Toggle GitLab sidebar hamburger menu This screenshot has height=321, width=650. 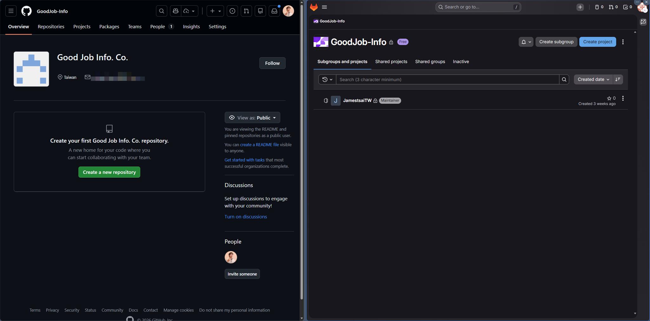pyautogui.click(x=324, y=7)
